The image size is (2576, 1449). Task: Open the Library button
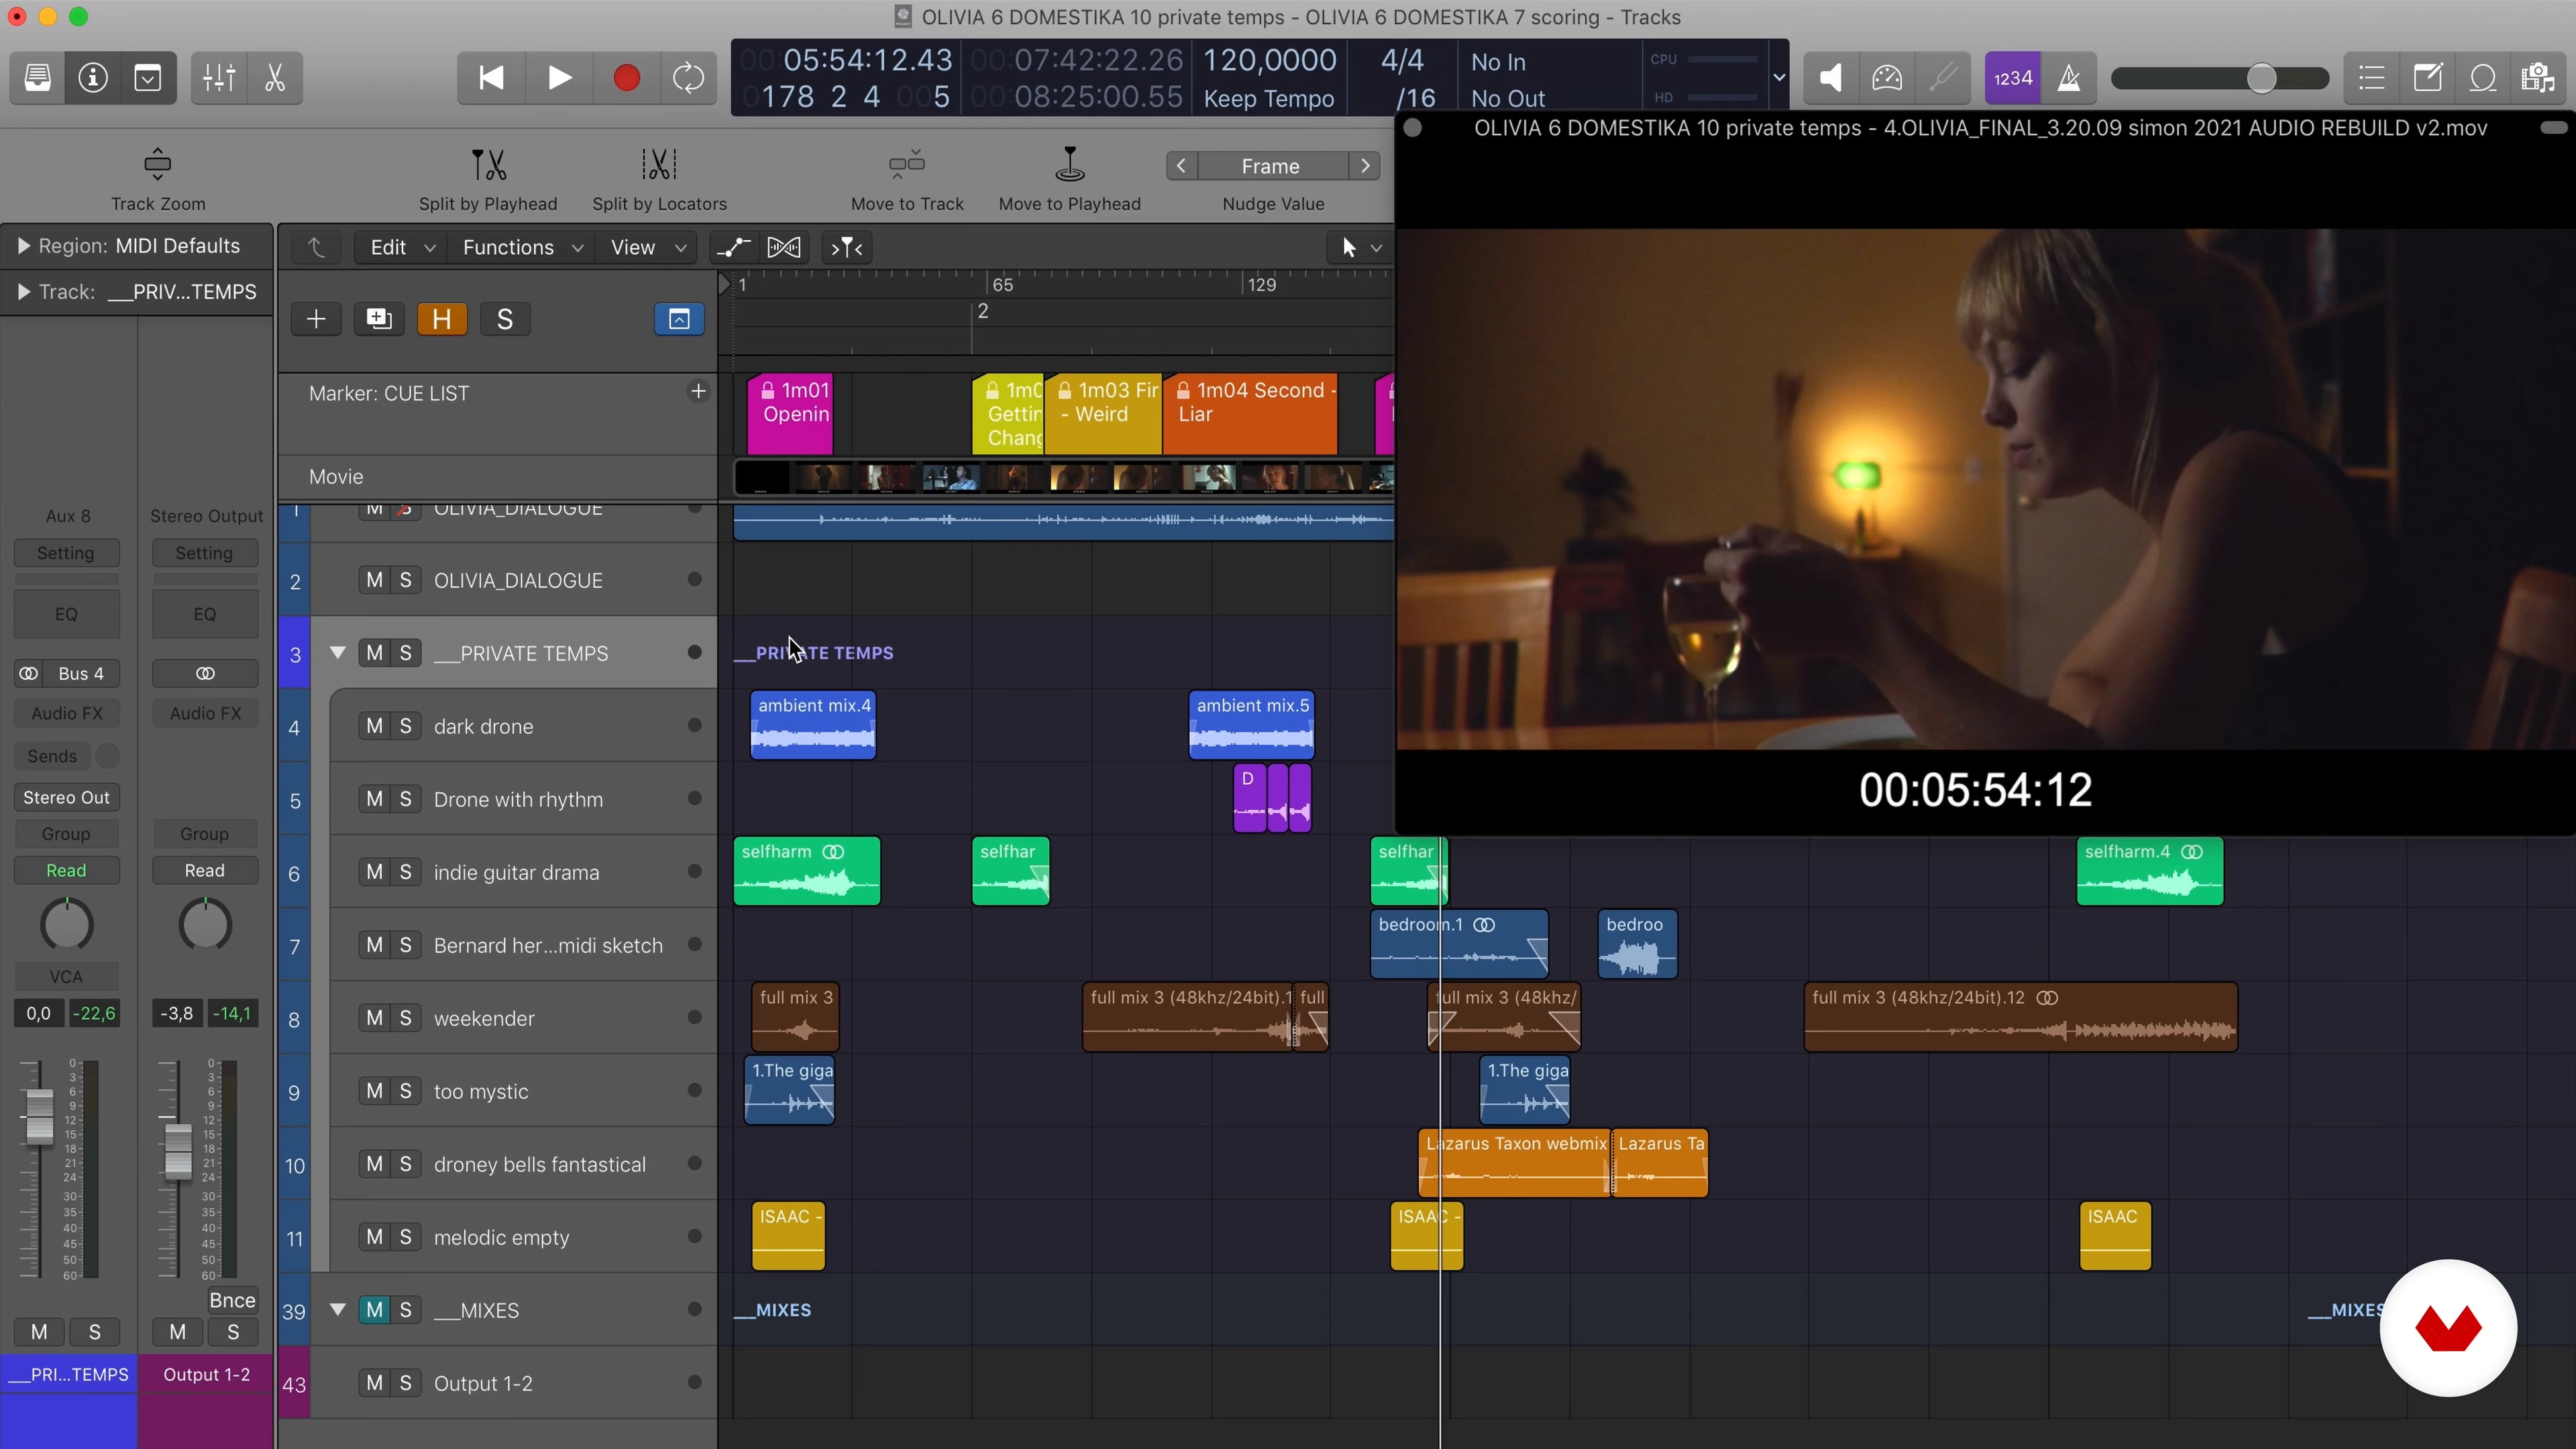click(x=38, y=78)
